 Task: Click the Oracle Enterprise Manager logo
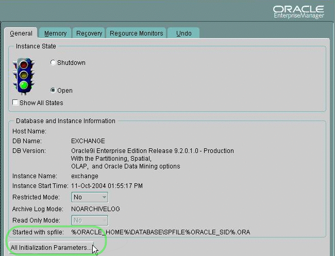coord(298,12)
